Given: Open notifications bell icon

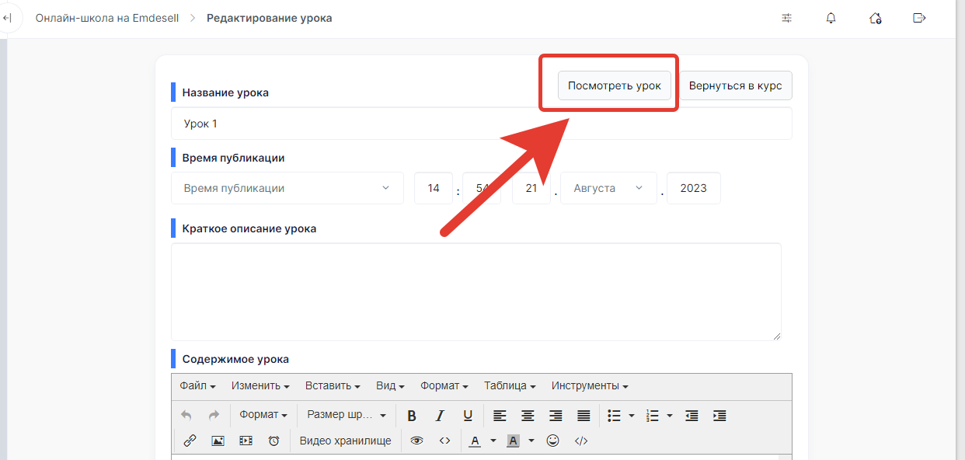Looking at the screenshot, I should [x=831, y=18].
